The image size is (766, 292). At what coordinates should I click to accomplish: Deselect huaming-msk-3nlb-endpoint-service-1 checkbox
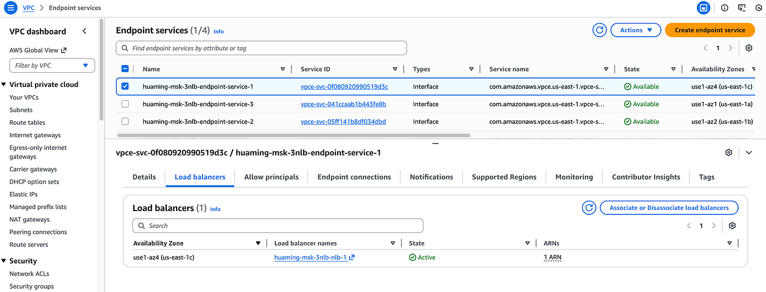(125, 86)
